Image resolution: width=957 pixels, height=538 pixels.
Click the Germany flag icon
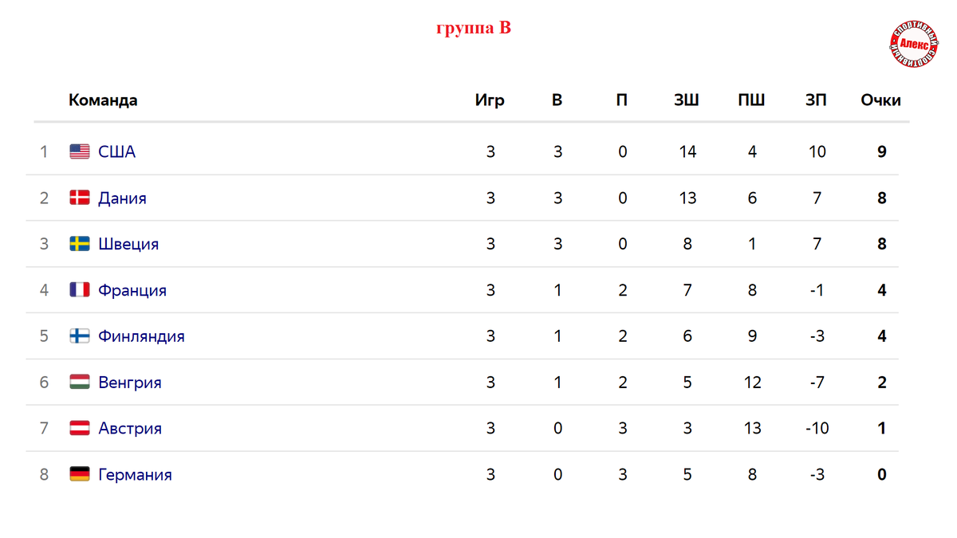point(80,474)
